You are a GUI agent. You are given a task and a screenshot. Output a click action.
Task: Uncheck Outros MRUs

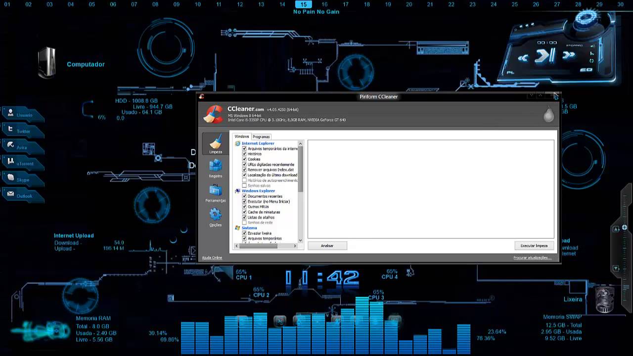coord(244,207)
